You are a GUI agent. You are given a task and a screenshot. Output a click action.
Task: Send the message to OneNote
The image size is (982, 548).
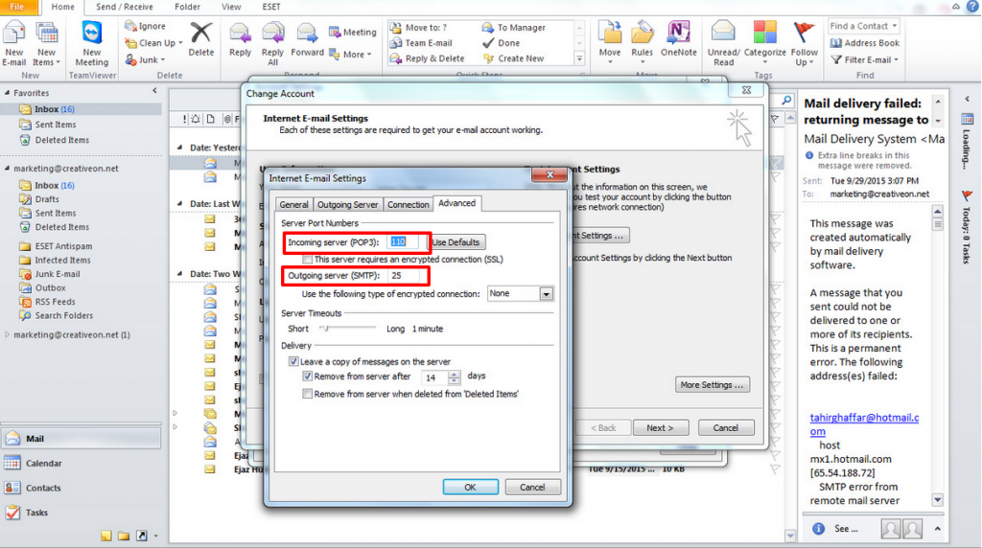(679, 39)
